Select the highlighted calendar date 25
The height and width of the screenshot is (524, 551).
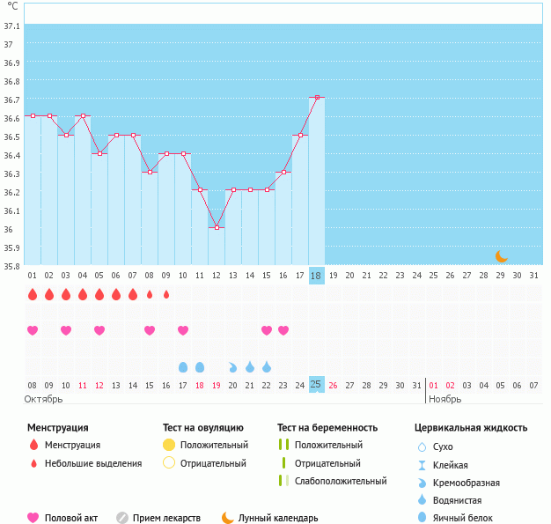(317, 385)
